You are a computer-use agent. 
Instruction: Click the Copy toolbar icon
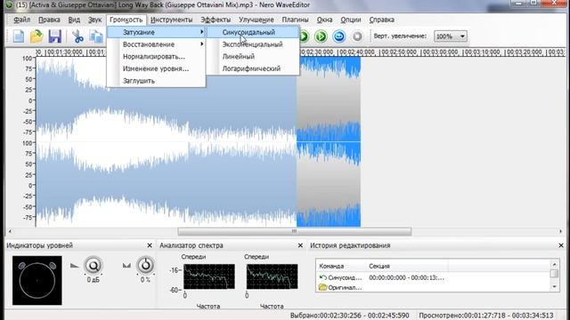click(96, 36)
